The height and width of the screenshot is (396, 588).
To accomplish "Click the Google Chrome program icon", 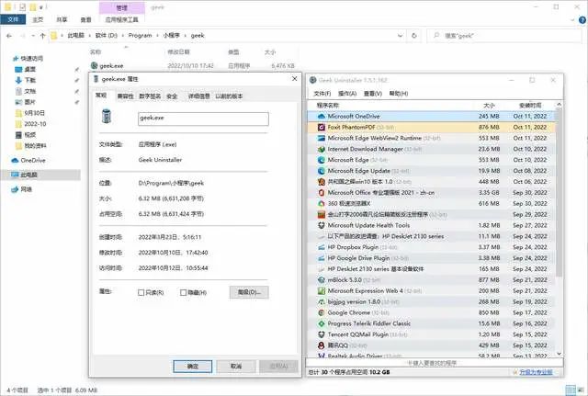I will pos(322,312).
